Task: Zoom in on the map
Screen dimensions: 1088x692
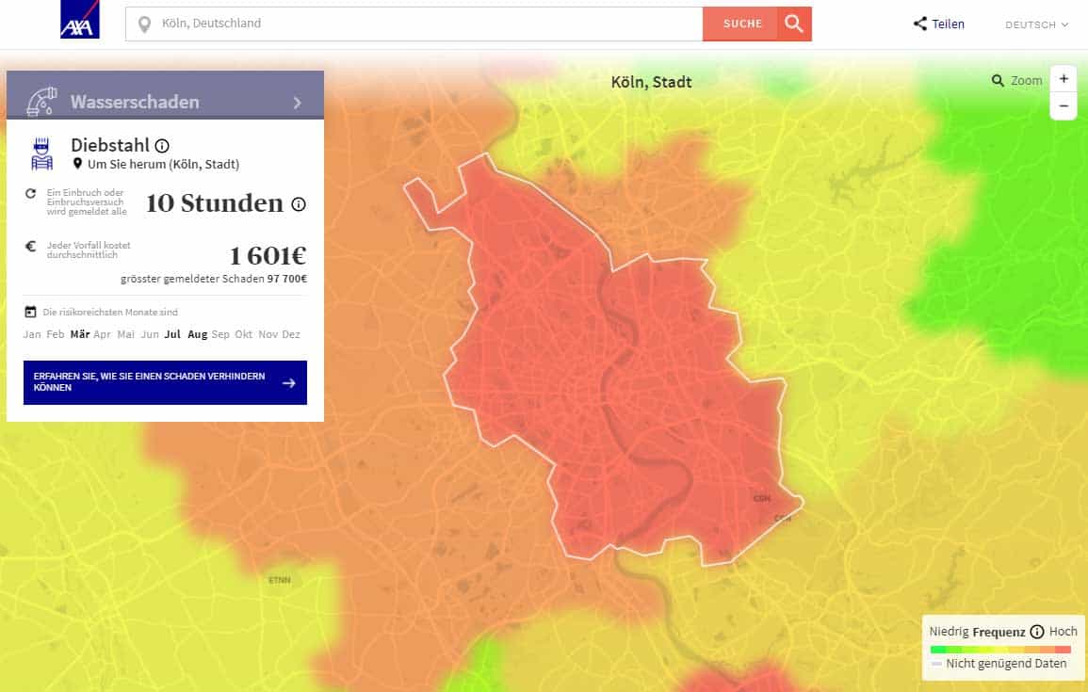Action: [x=1064, y=79]
